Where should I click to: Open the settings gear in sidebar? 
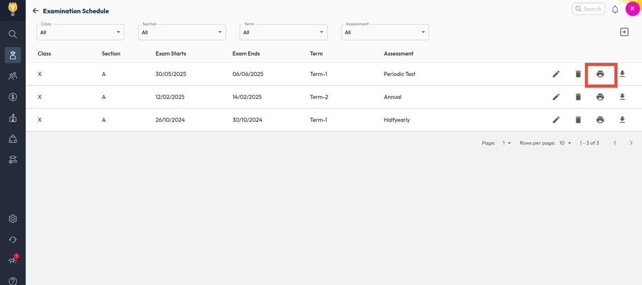(x=13, y=219)
